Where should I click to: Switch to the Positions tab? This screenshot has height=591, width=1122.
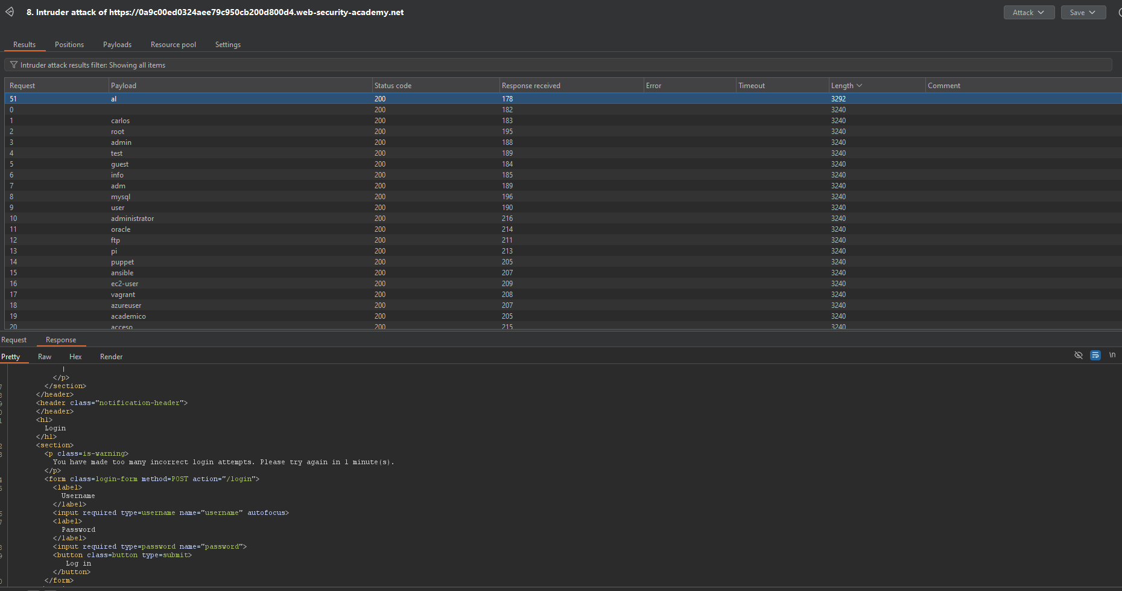pyautogui.click(x=69, y=45)
